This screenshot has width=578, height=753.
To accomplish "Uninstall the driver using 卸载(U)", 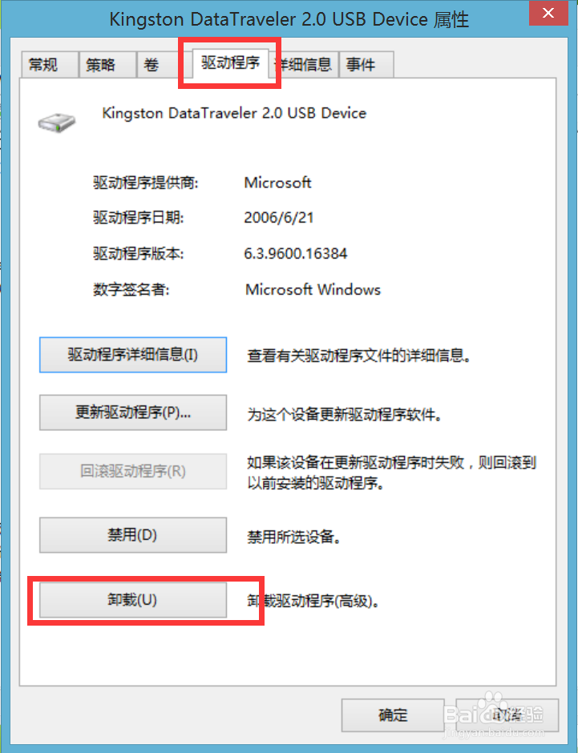I will (132, 600).
